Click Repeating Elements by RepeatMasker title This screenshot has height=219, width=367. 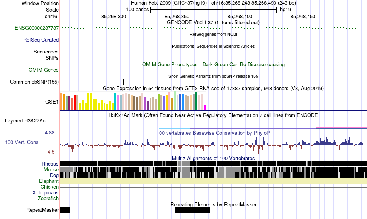pos(214,204)
